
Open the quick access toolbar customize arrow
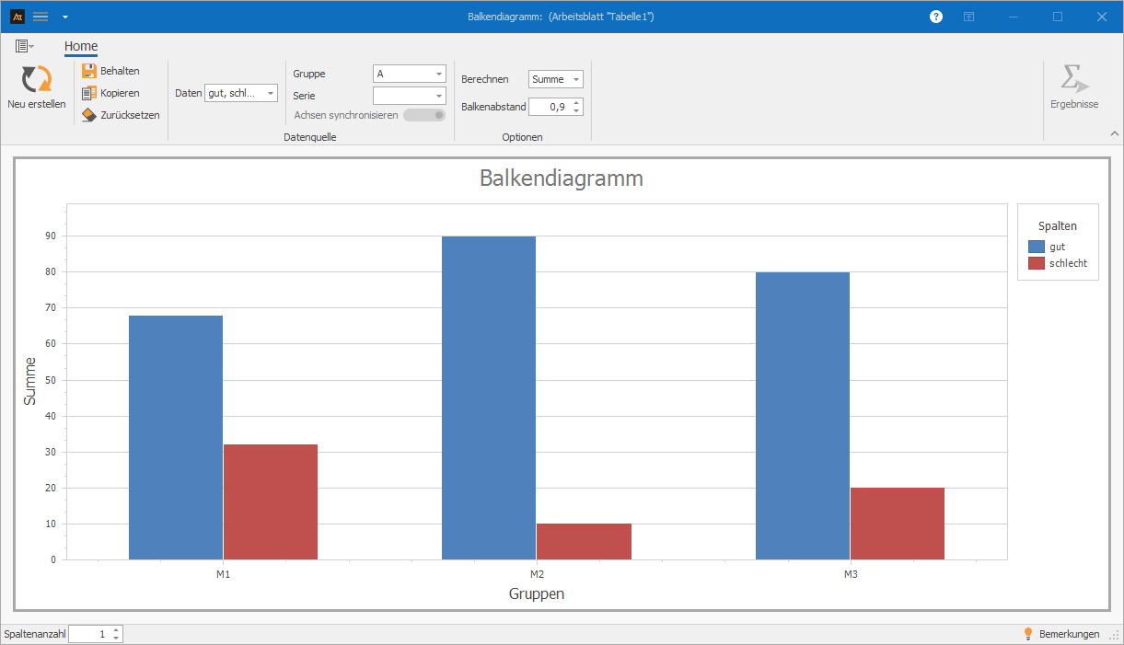tap(64, 17)
